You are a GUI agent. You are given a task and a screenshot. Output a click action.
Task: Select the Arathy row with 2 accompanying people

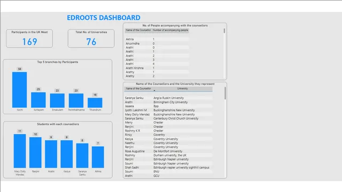coord(157,76)
